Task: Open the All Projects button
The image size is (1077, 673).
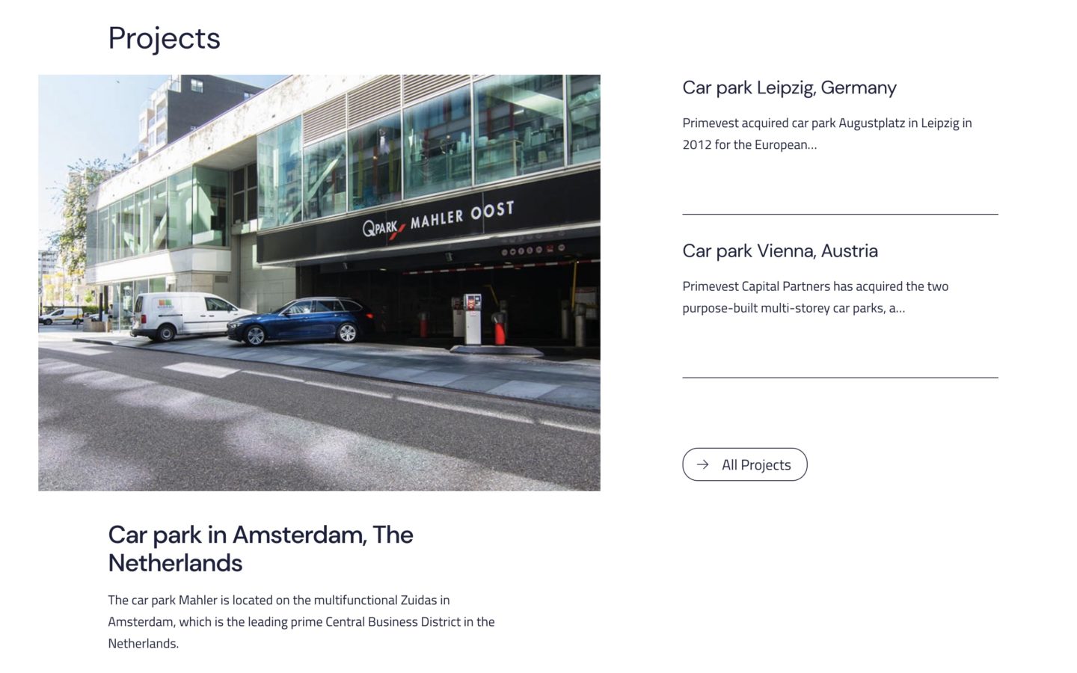Action: click(745, 464)
